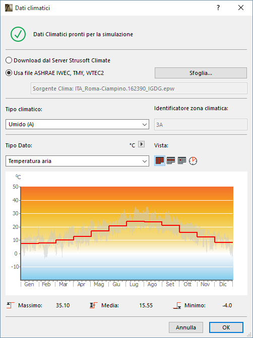Select the monthly view icon
Image resolution: width=253 pixels, height=338 pixels.
click(x=160, y=160)
